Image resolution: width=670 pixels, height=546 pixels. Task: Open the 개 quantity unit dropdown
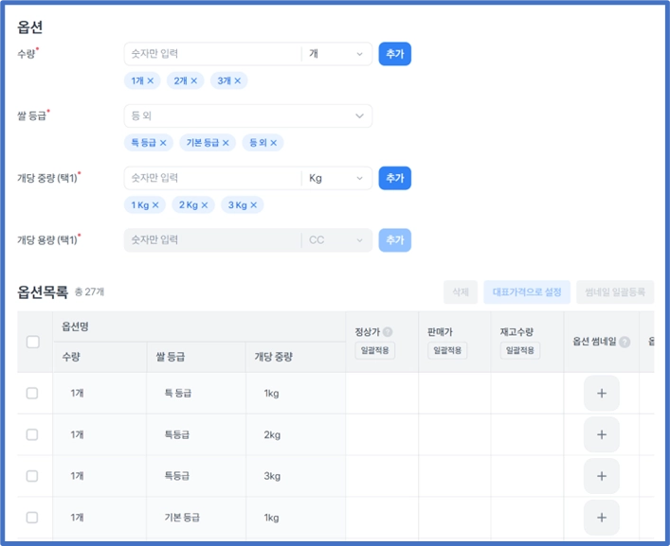[x=336, y=54]
